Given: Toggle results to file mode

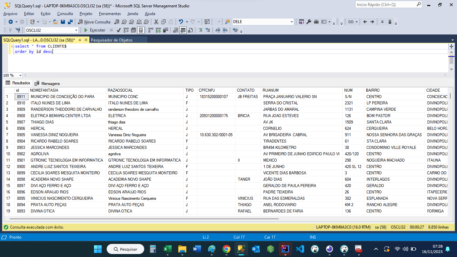Looking at the screenshot, I should pos(190,30).
